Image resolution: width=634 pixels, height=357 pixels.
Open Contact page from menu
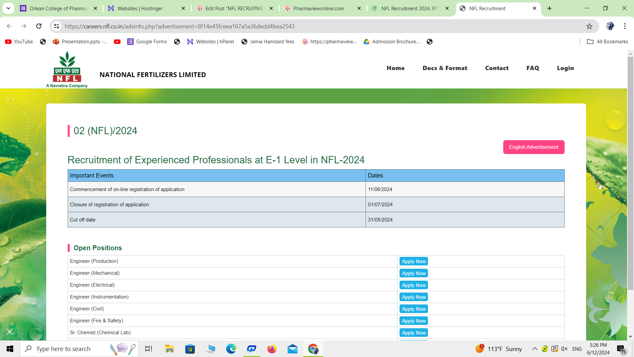497,68
